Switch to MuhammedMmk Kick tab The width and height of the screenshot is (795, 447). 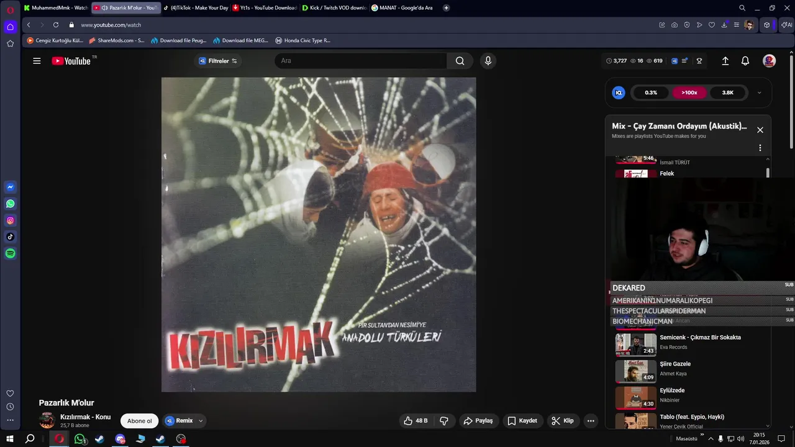(55, 8)
